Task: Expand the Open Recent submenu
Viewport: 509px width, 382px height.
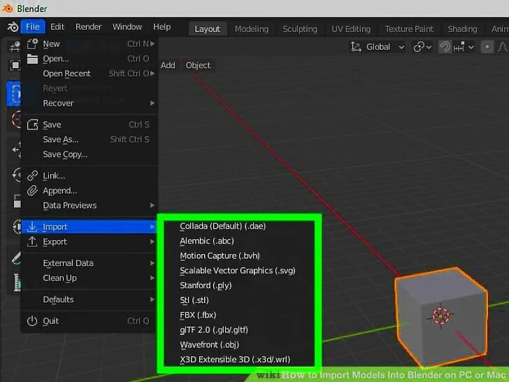Action: (89, 73)
